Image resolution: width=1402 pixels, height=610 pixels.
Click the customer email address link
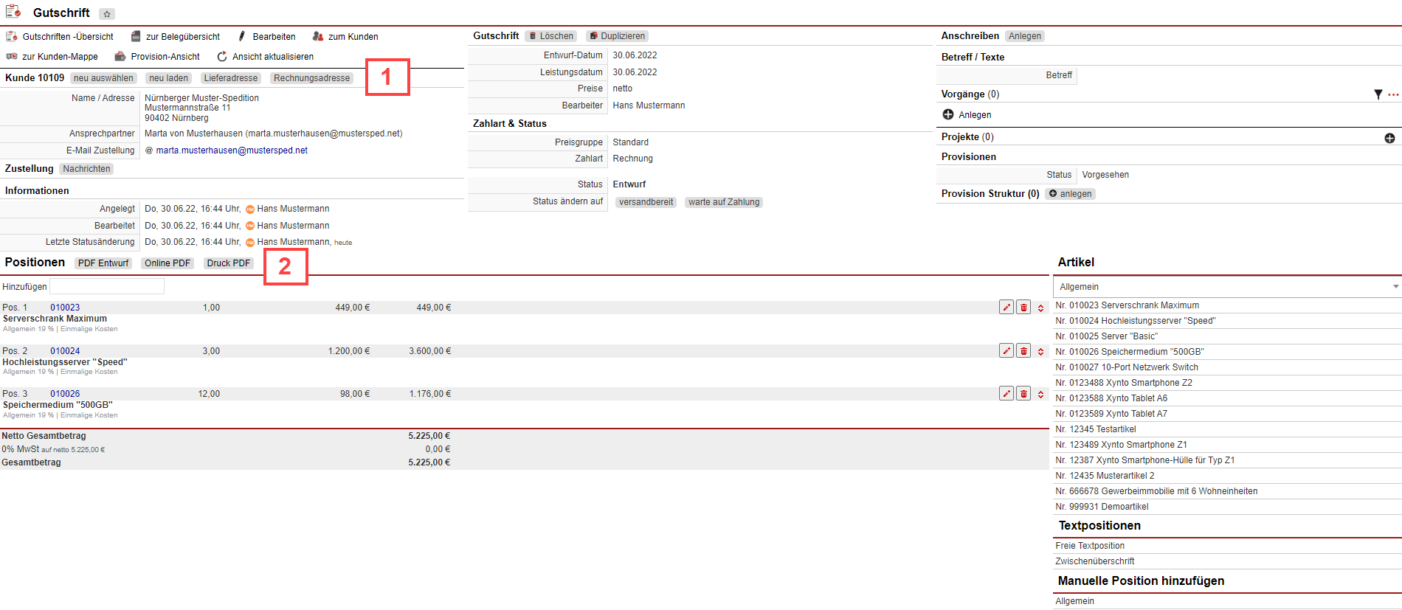click(x=232, y=150)
